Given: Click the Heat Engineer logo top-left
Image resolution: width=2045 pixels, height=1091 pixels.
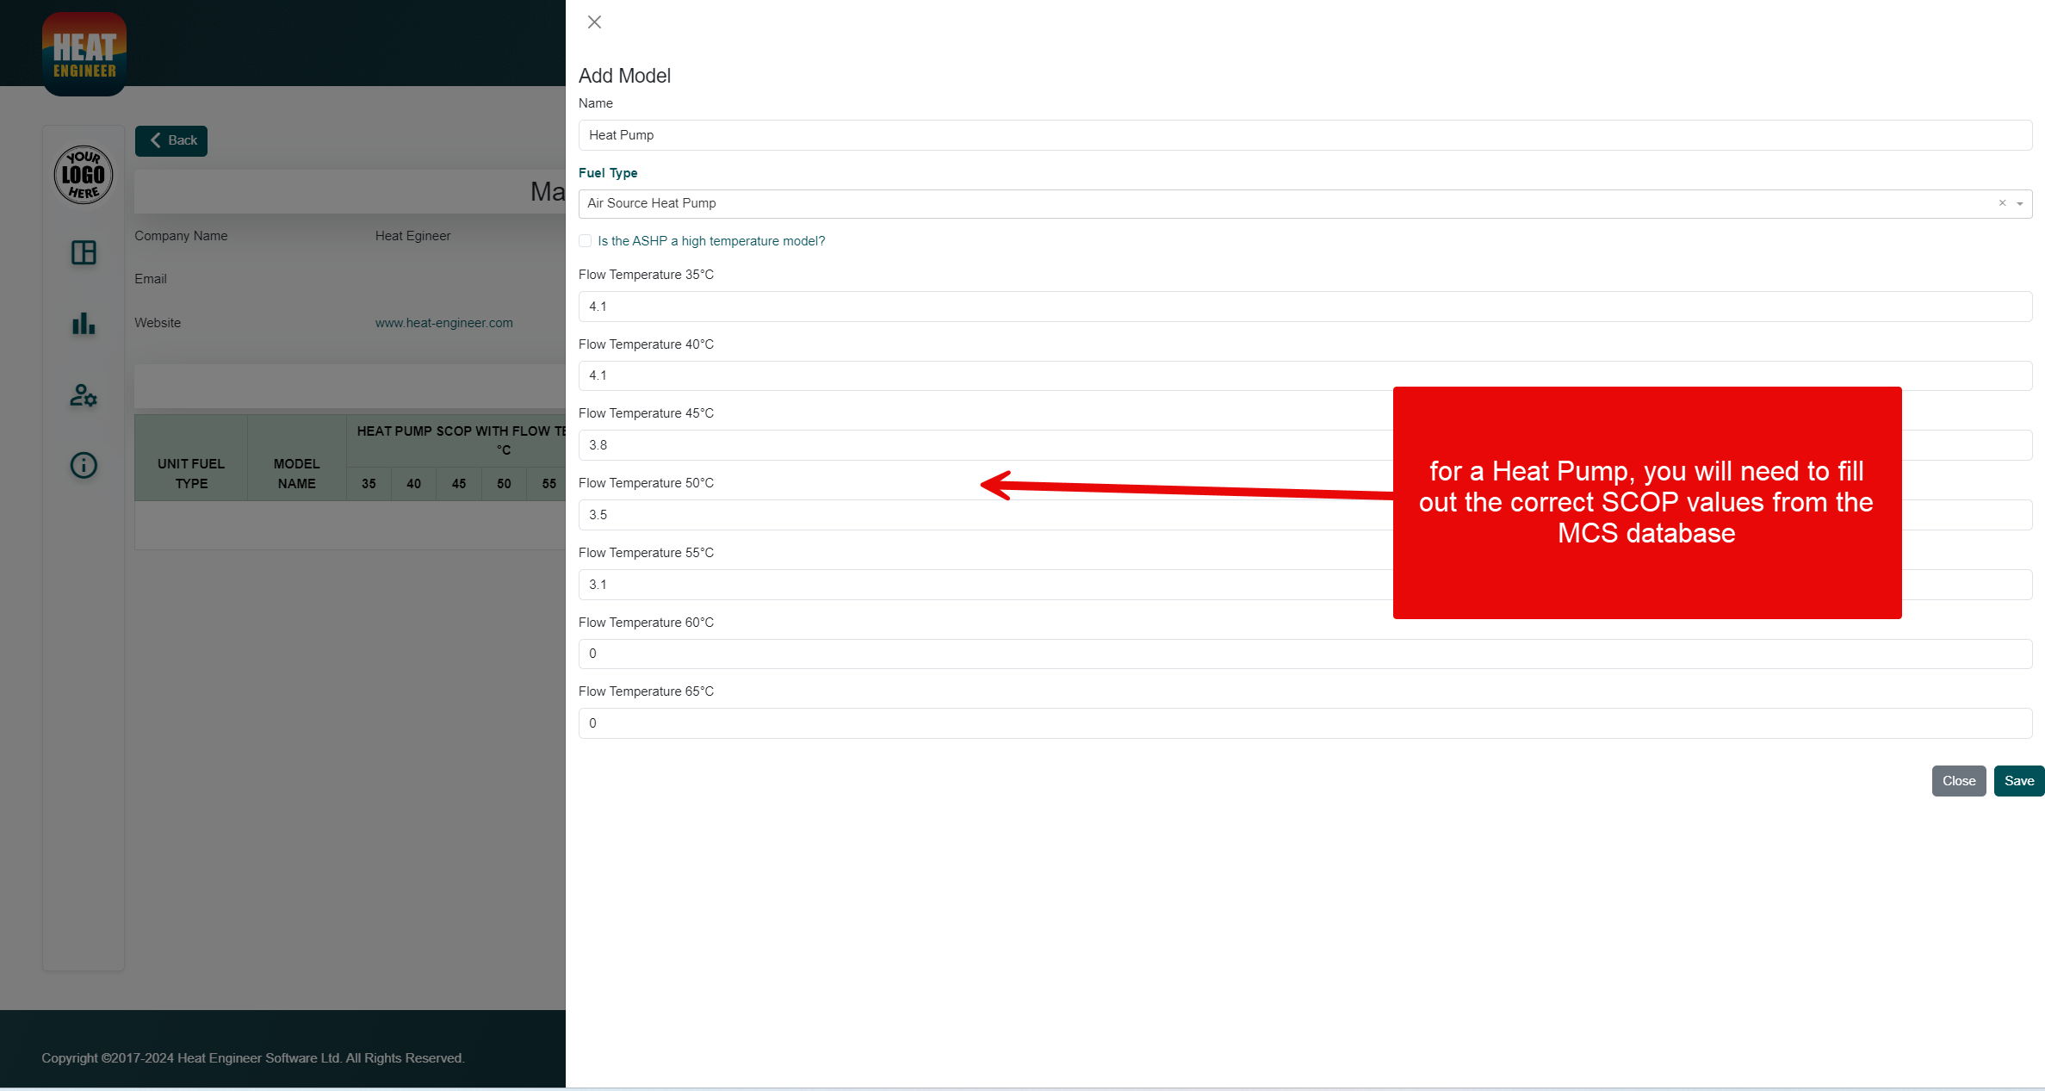Looking at the screenshot, I should pos(84,53).
